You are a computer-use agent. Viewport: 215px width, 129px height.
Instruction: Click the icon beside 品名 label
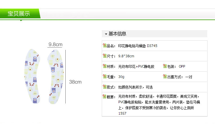[104, 46]
